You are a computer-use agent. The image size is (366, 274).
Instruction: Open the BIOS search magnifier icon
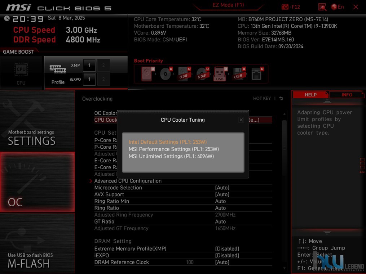click(x=322, y=7)
